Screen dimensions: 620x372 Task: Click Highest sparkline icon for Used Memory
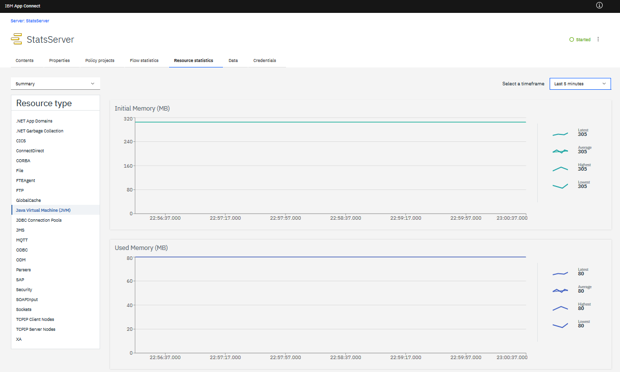tap(561, 308)
